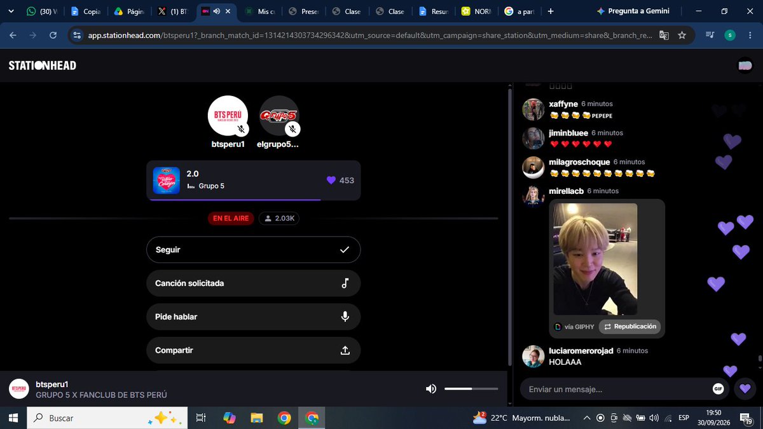Click the Stationhead logo
Image resolution: width=763 pixels, height=429 pixels.
coord(43,65)
